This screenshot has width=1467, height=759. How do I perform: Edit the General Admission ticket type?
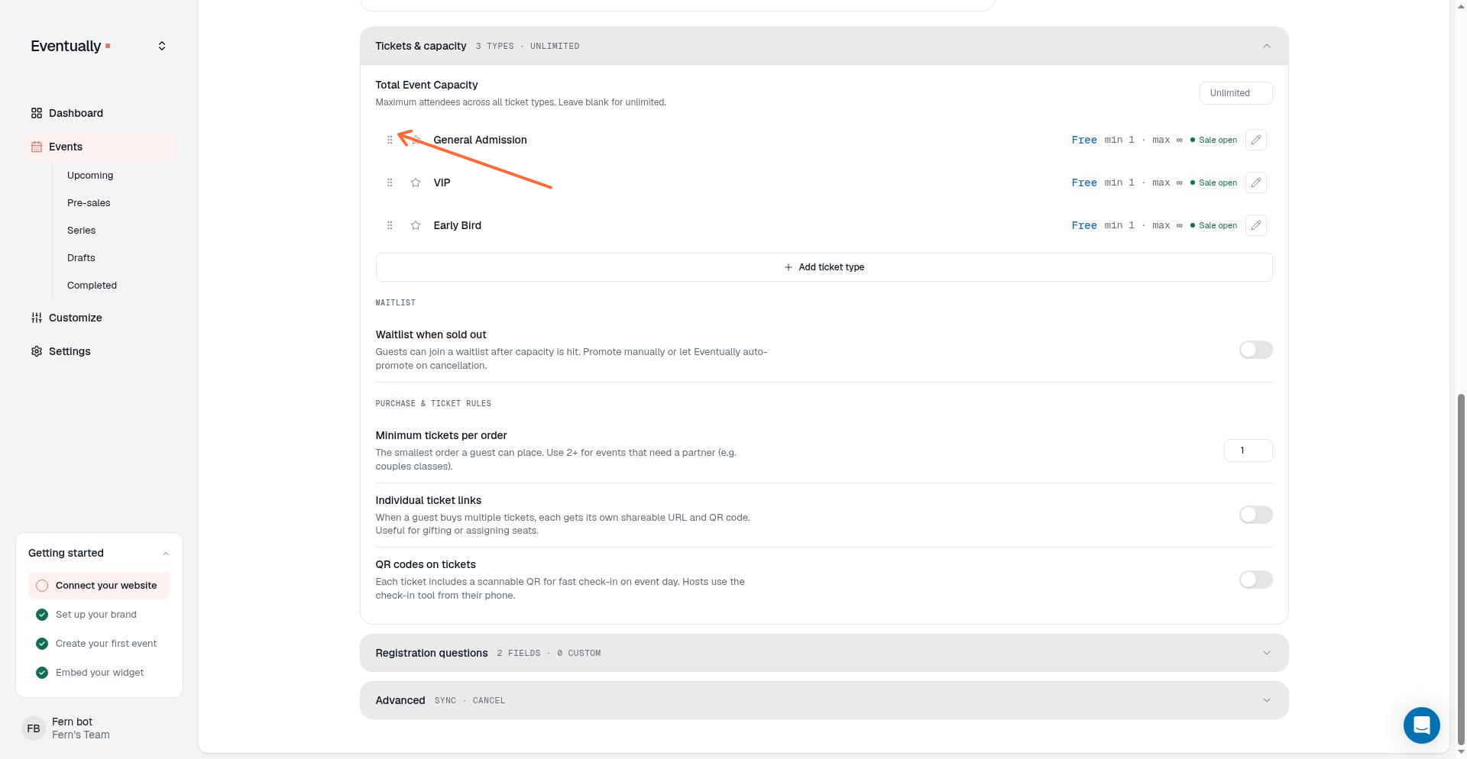coord(1256,140)
